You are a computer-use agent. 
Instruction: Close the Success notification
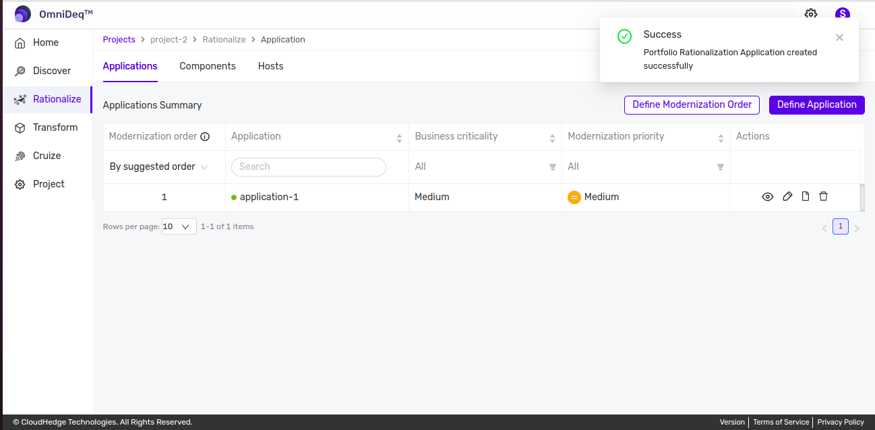click(839, 38)
